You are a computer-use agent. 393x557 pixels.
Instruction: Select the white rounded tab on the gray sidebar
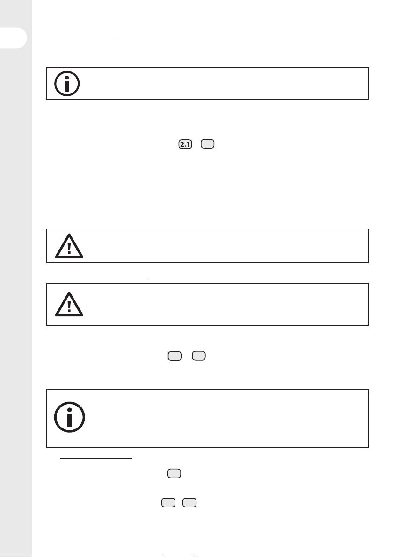(x=13, y=38)
